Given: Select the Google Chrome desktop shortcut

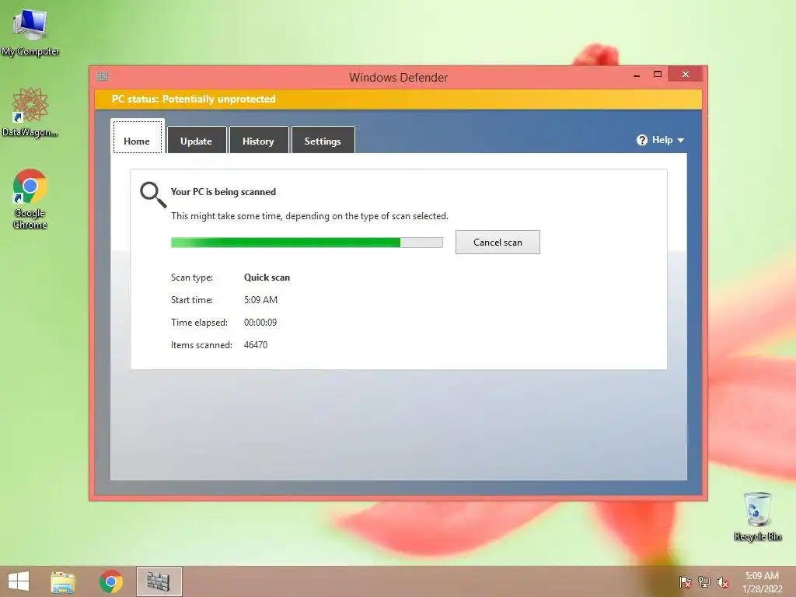Looking at the screenshot, I should coord(30,199).
